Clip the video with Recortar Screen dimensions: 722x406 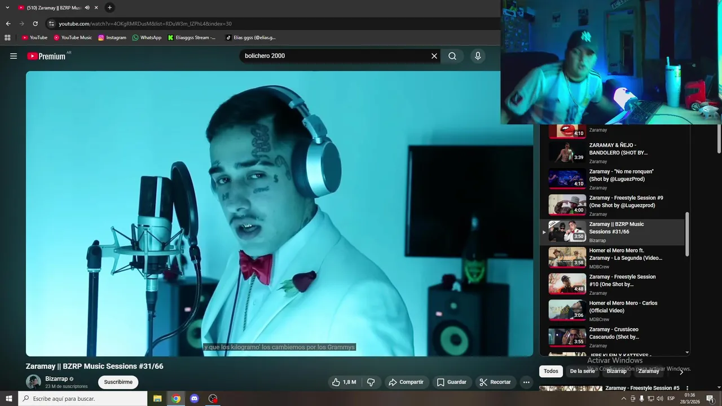[x=495, y=382]
